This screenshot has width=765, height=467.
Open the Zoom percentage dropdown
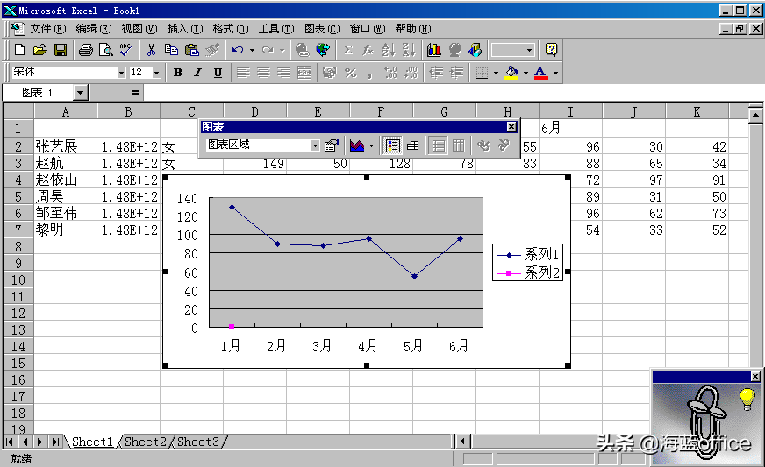(529, 50)
